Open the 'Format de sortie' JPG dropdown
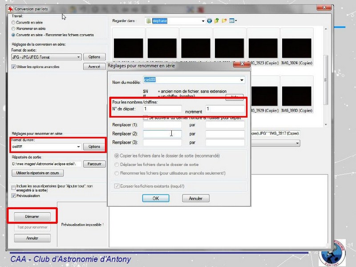The image size is (356, 267). tap(78, 57)
